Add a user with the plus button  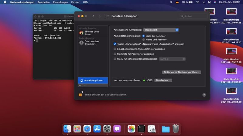coord(80,85)
